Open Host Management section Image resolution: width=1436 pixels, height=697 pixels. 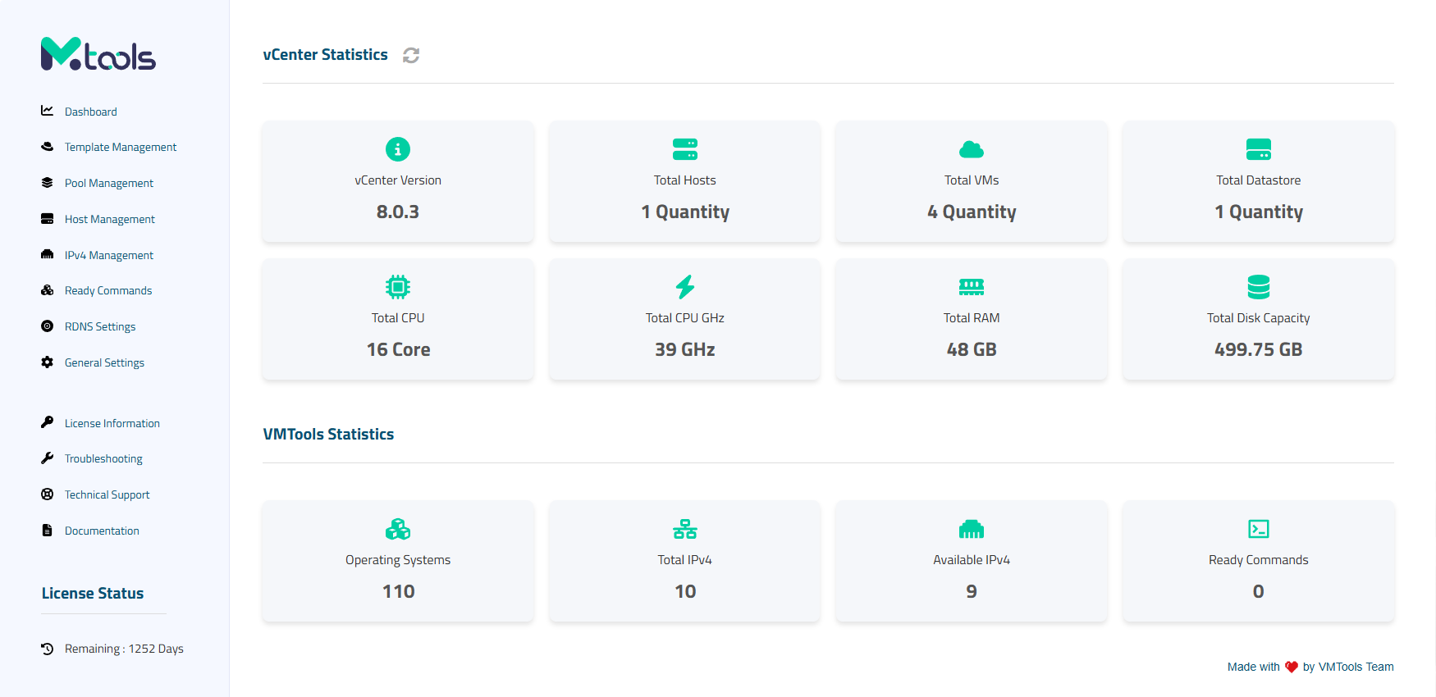point(110,219)
